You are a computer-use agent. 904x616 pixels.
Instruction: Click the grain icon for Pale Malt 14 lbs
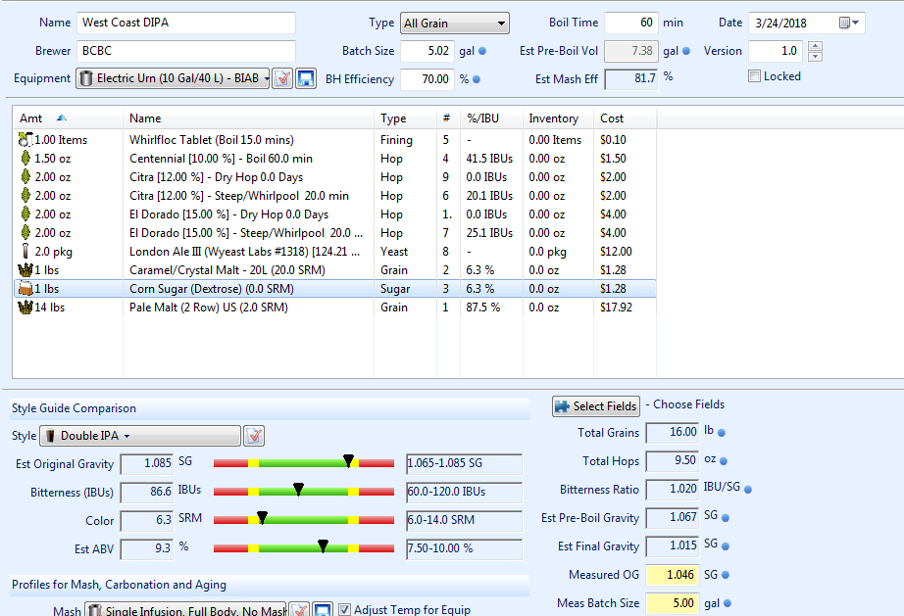(x=25, y=307)
